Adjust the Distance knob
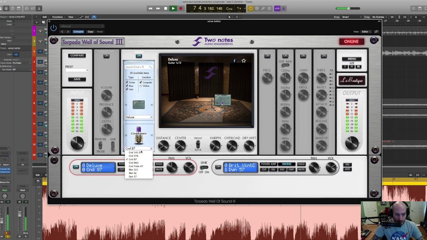This screenshot has width=427, height=240. 163,146
